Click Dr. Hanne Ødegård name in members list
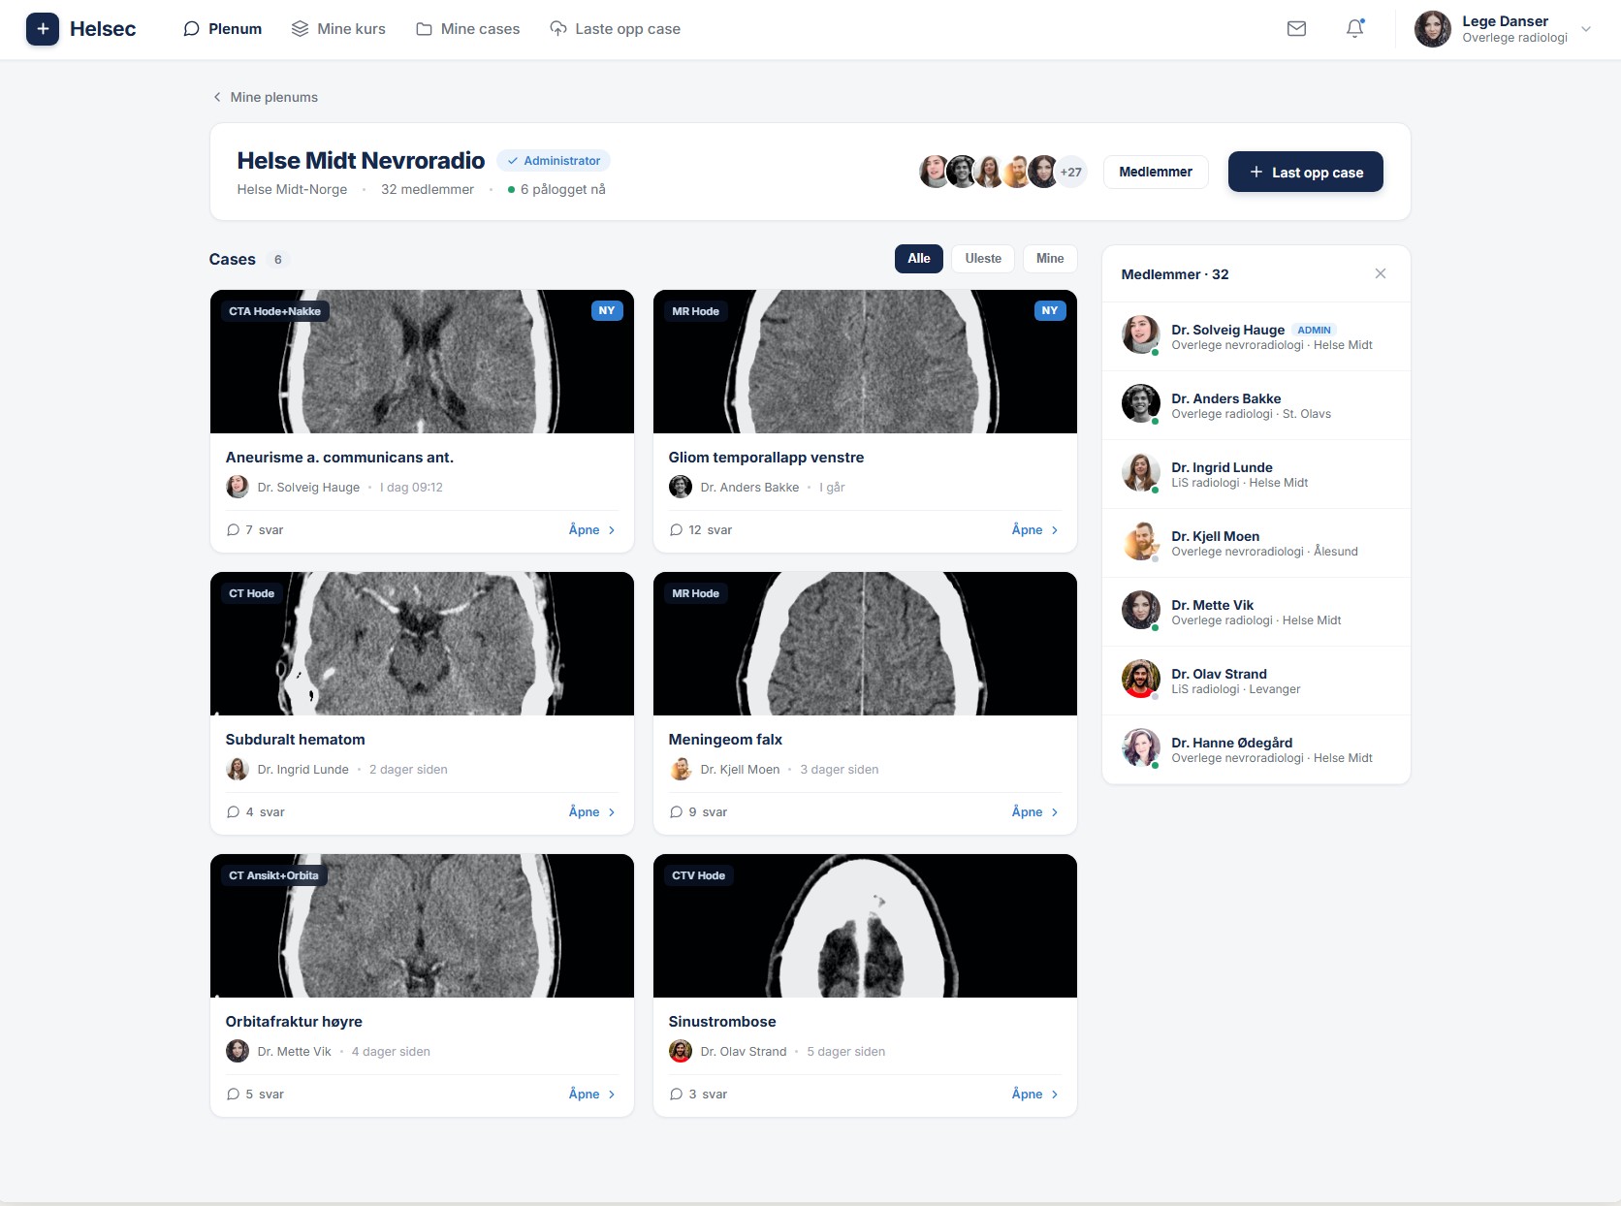This screenshot has width=1621, height=1206. (x=1231, y=743)
